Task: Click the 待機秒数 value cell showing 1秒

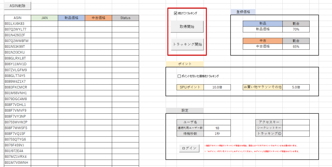Action: click(217, 134)
